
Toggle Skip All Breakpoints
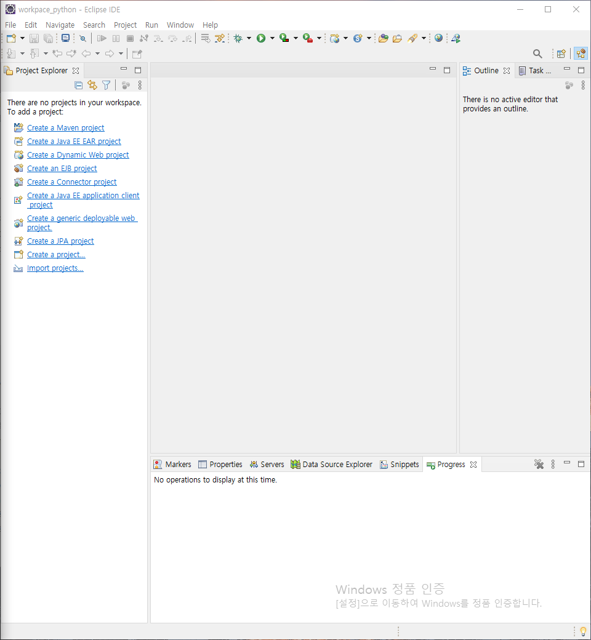tap(83, 38)
